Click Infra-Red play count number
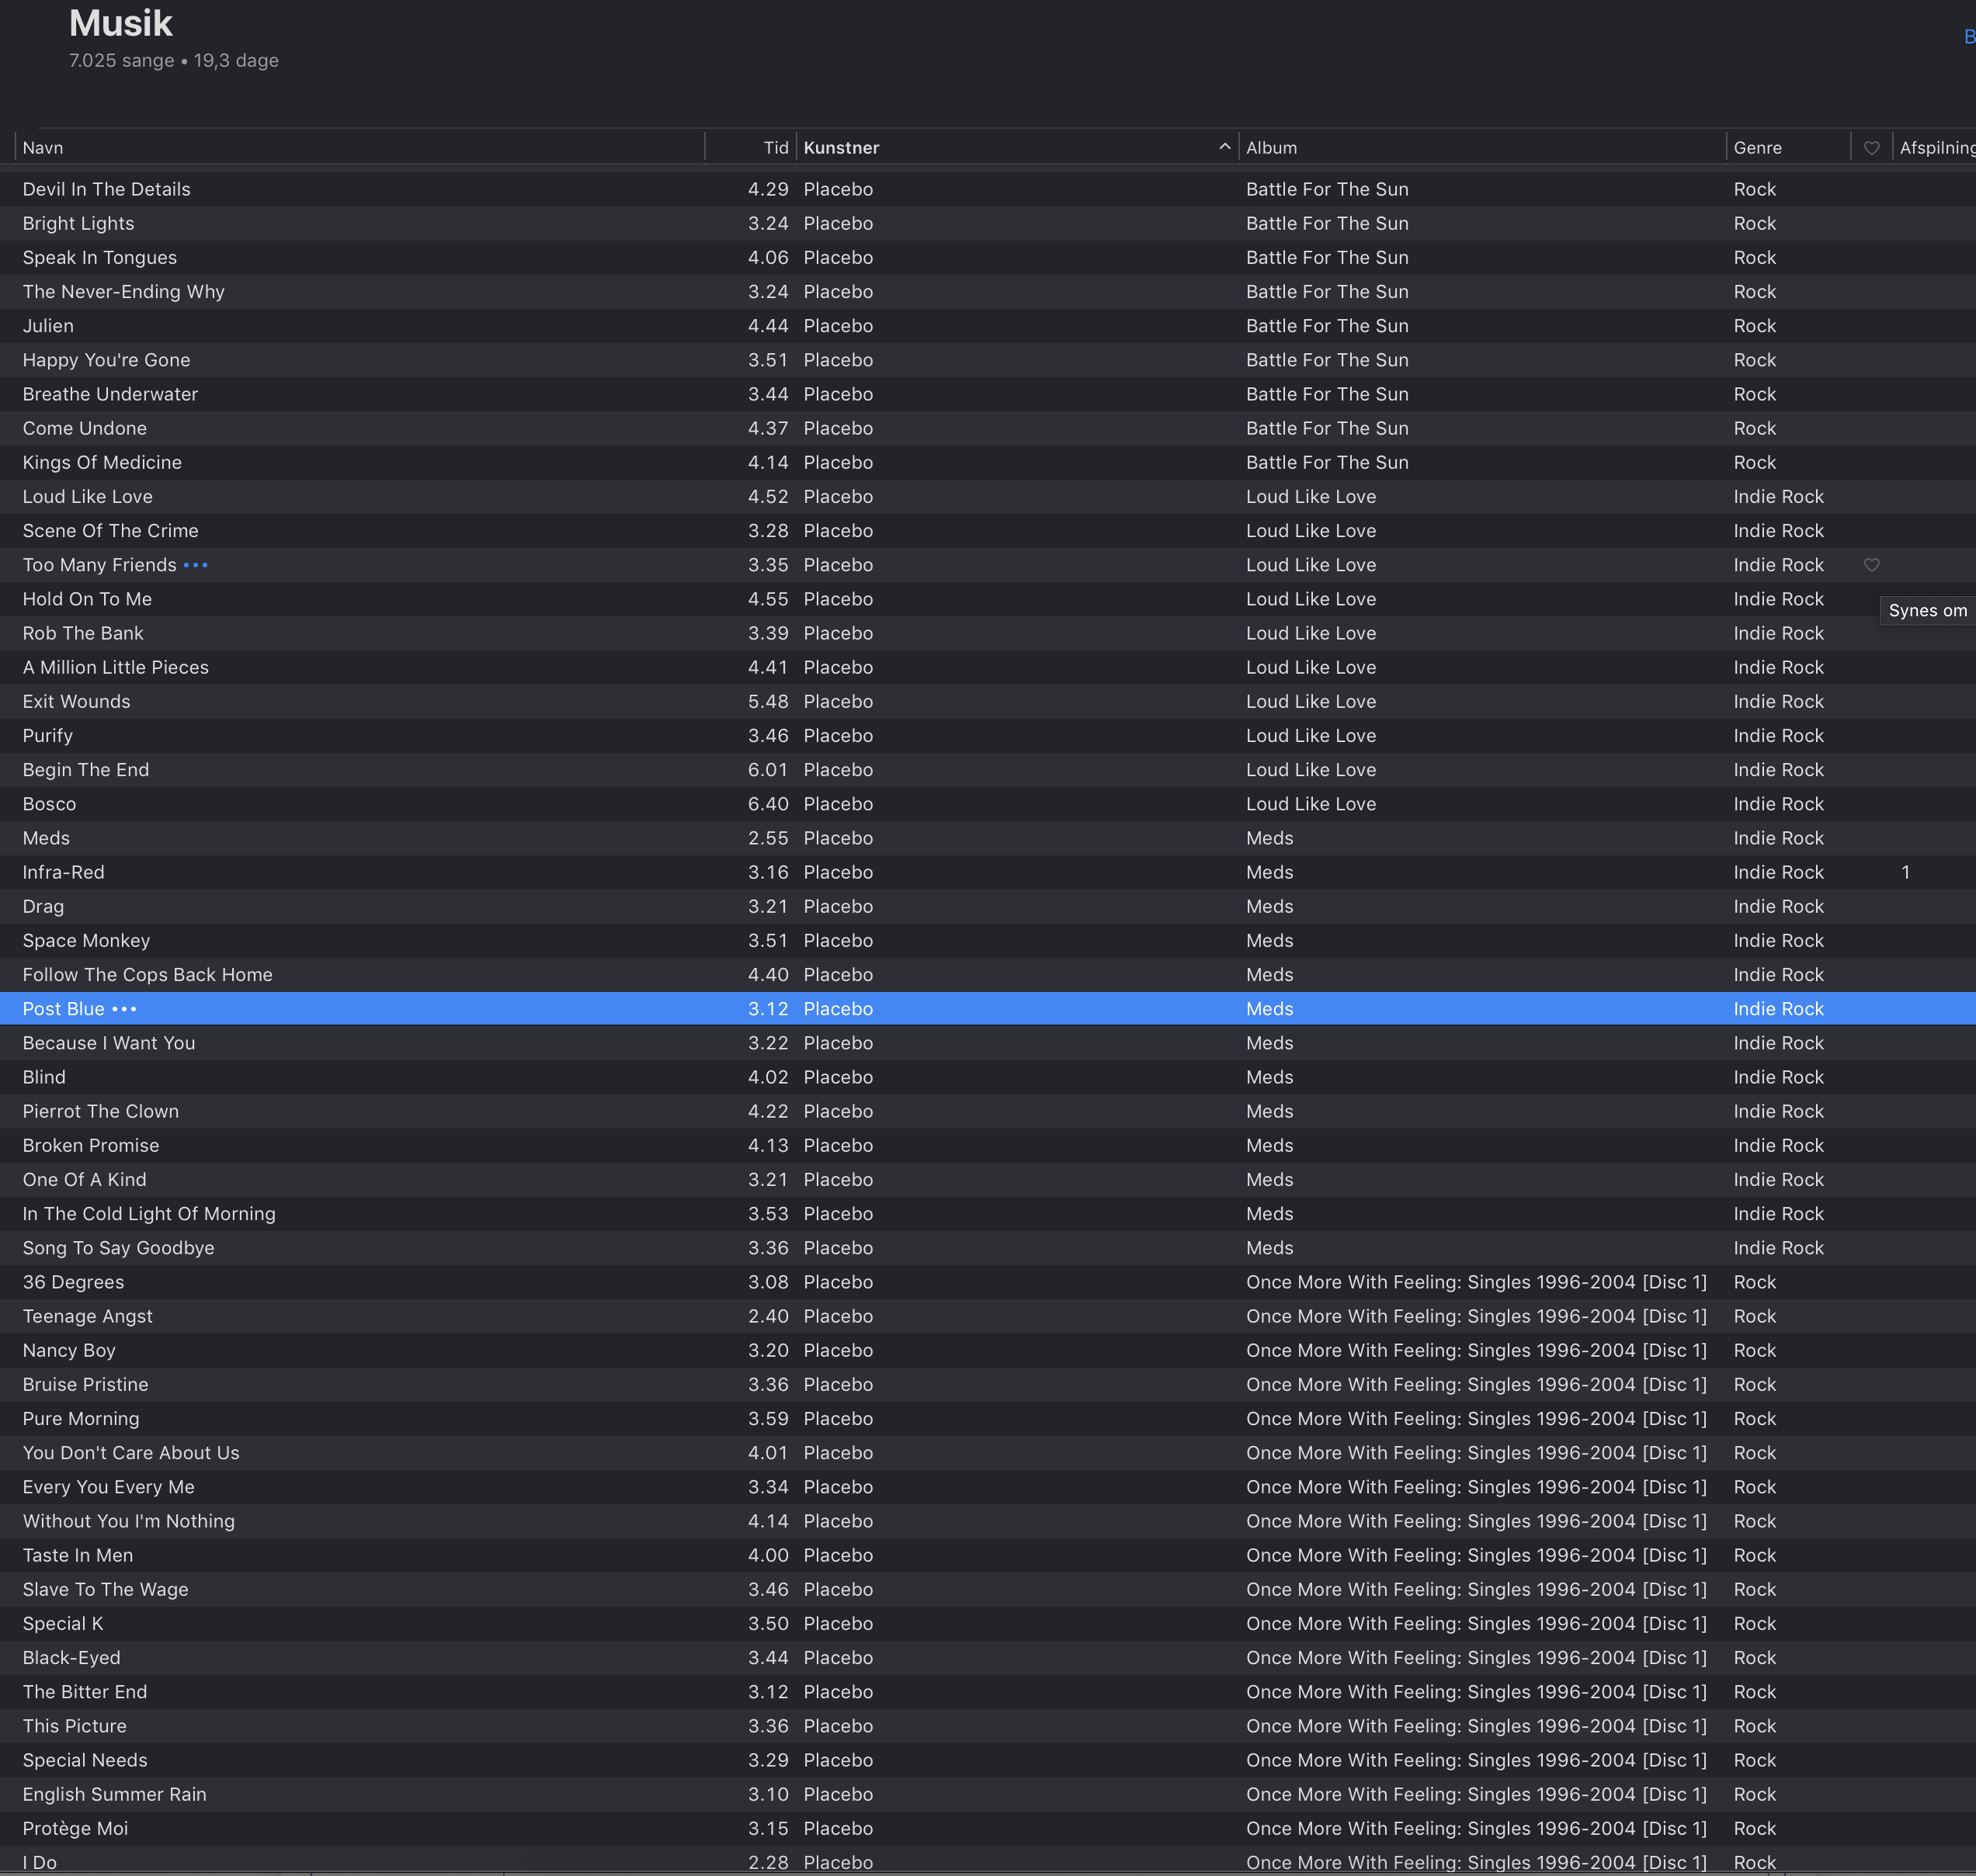The width and height of the screenshot is (1976, 1876). 1906,872
